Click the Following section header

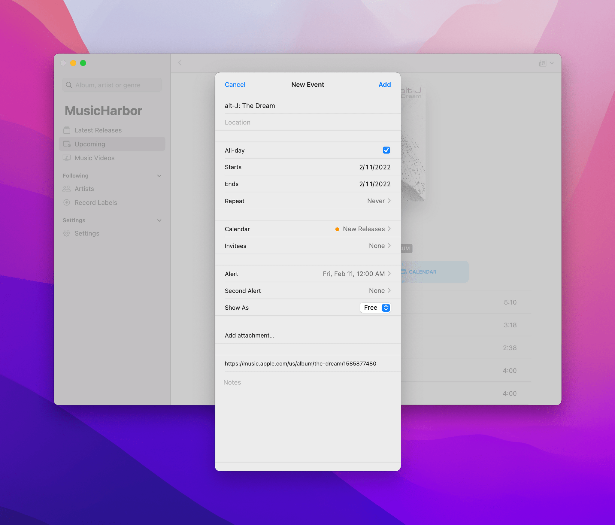[x=75, y=176]
